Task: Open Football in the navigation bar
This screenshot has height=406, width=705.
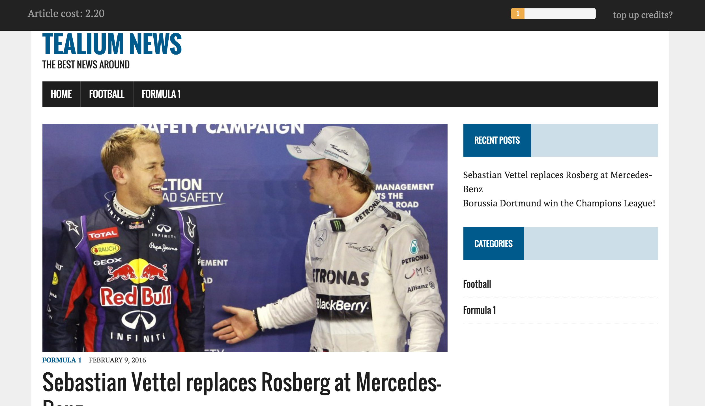Action: click(x=107, y=94)
